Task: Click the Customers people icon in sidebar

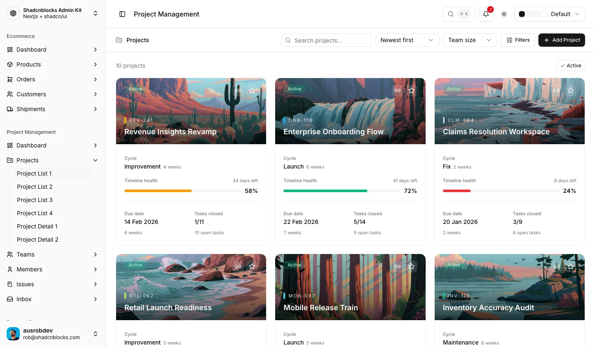Action: click(10, 94)
